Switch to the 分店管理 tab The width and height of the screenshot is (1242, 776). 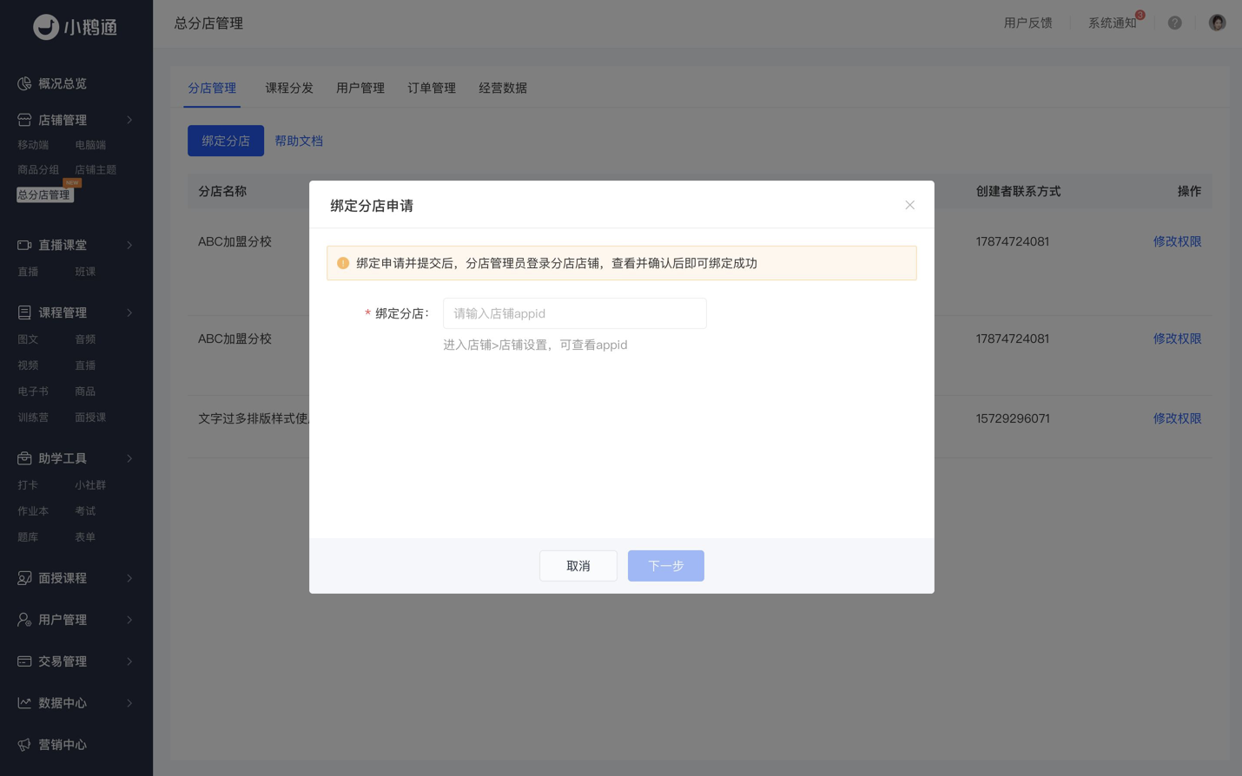tap(212, 88)
